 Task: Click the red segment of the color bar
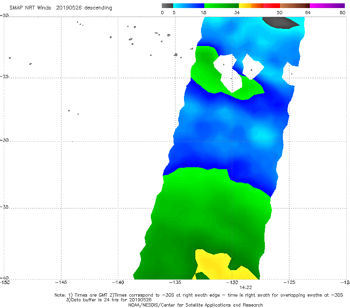271,6
